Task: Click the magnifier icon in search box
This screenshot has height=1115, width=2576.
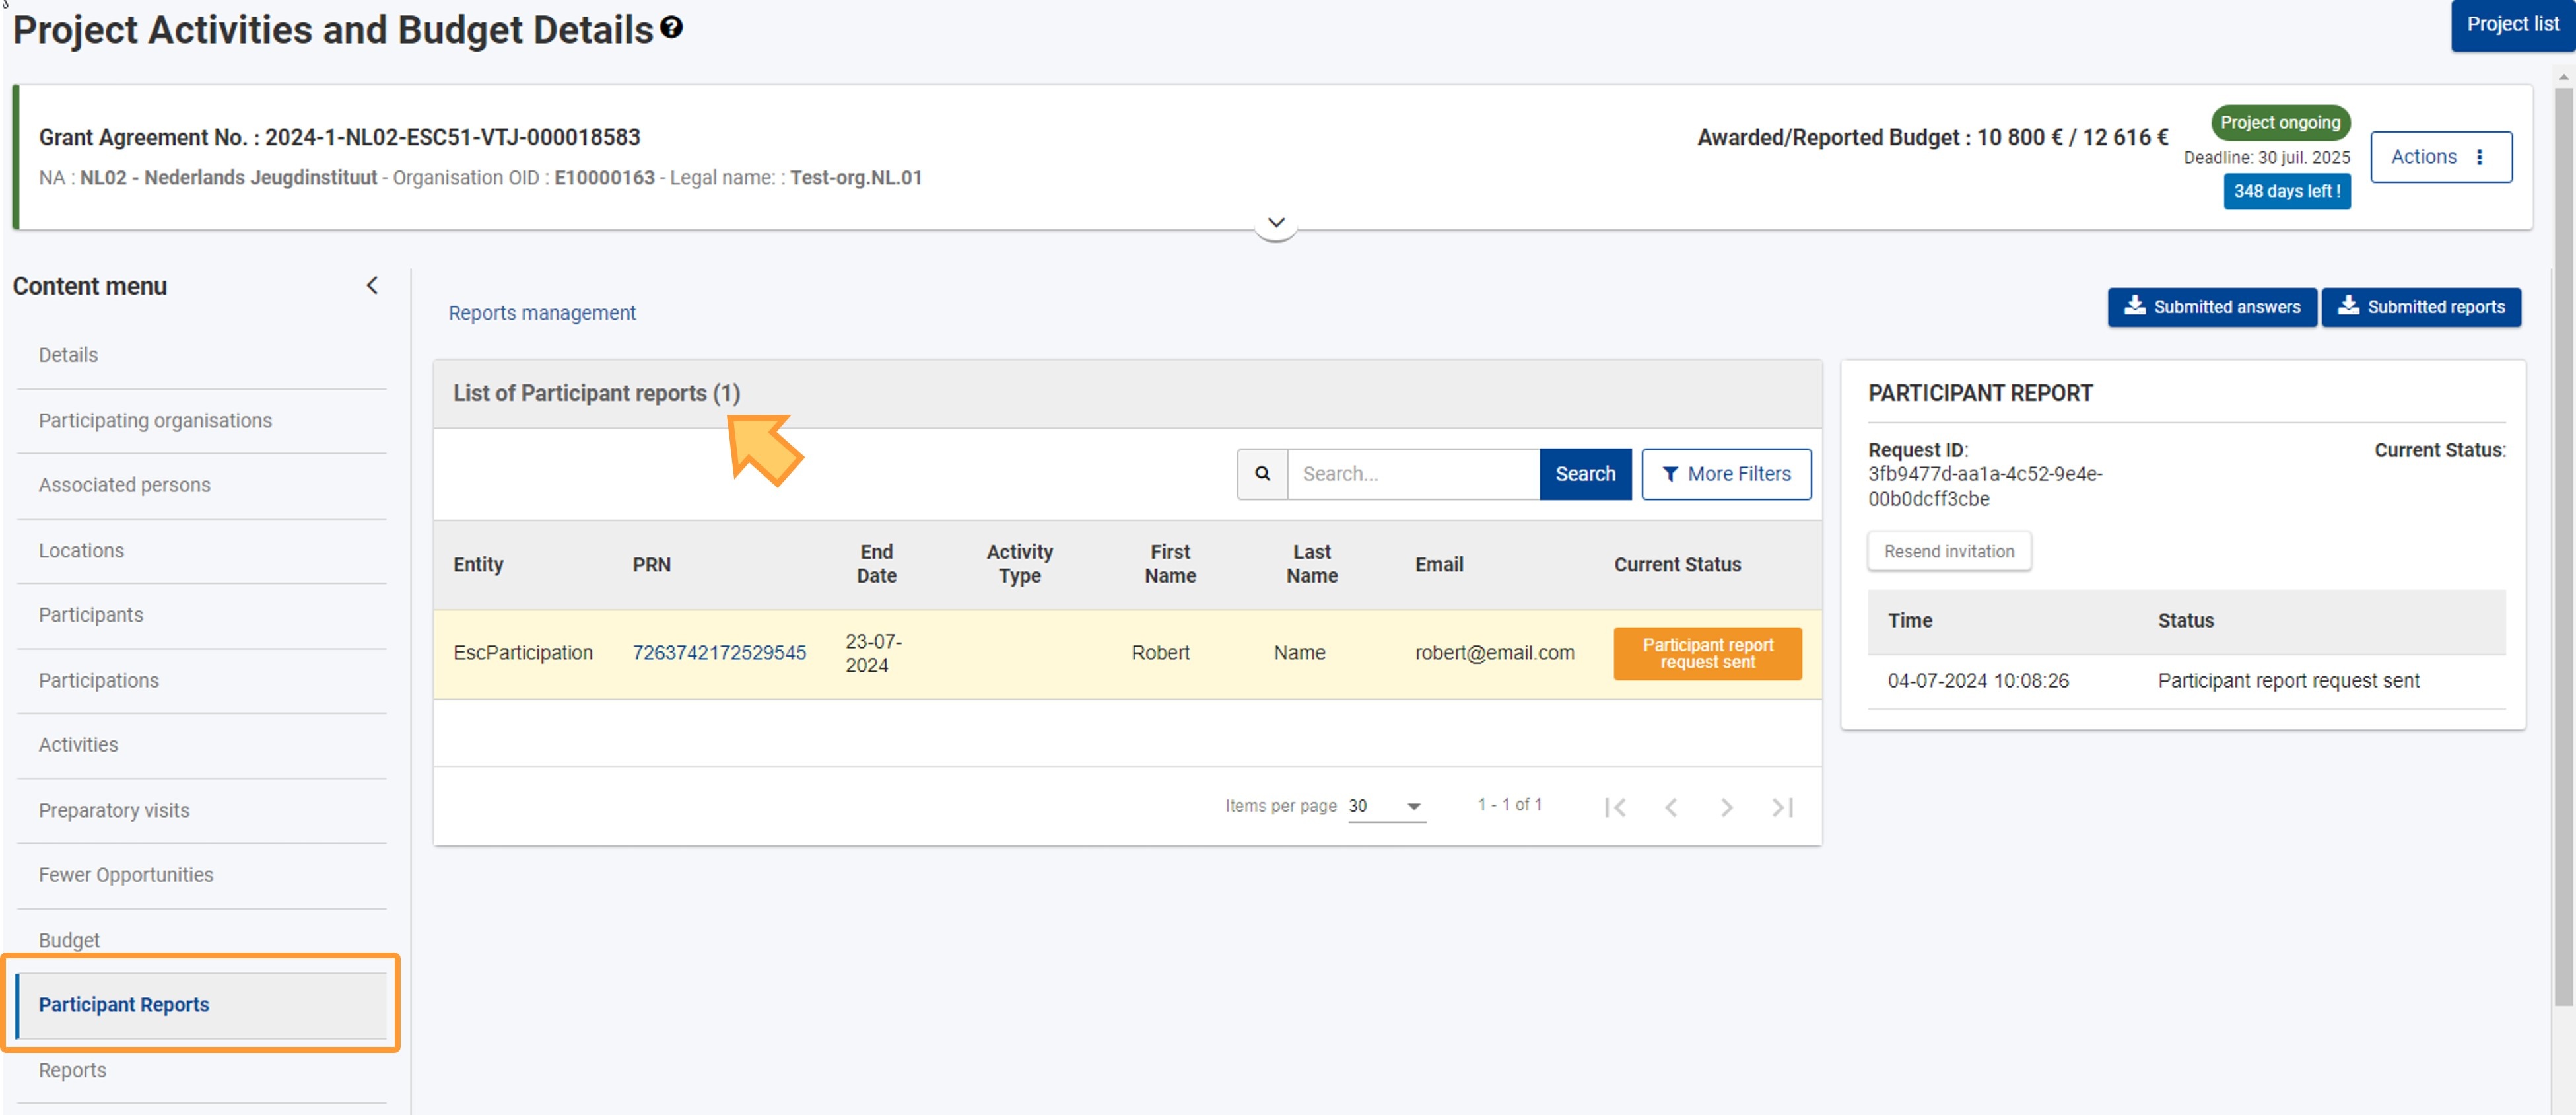Action: point(1262,474)
